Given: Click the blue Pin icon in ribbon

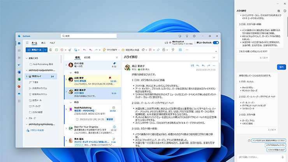Looking at the screenshot, I should (x=158, y=50).
